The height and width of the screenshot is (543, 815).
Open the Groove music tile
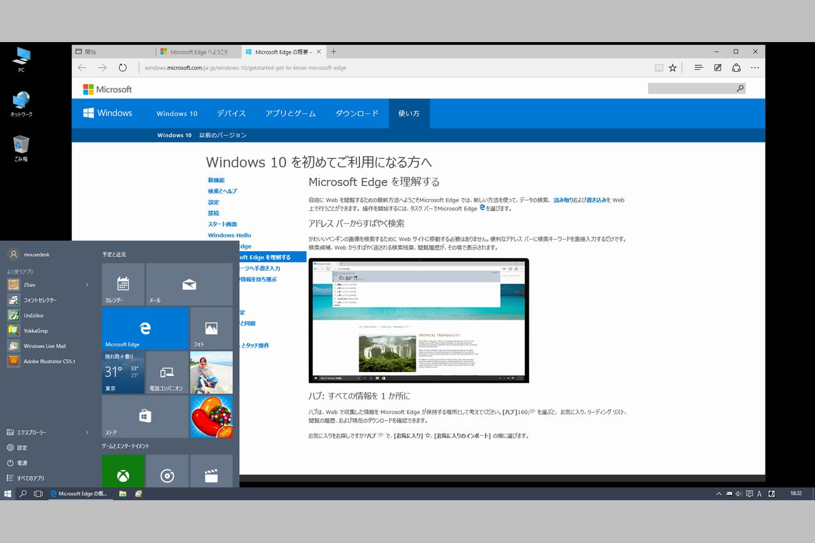pos(167,471)
